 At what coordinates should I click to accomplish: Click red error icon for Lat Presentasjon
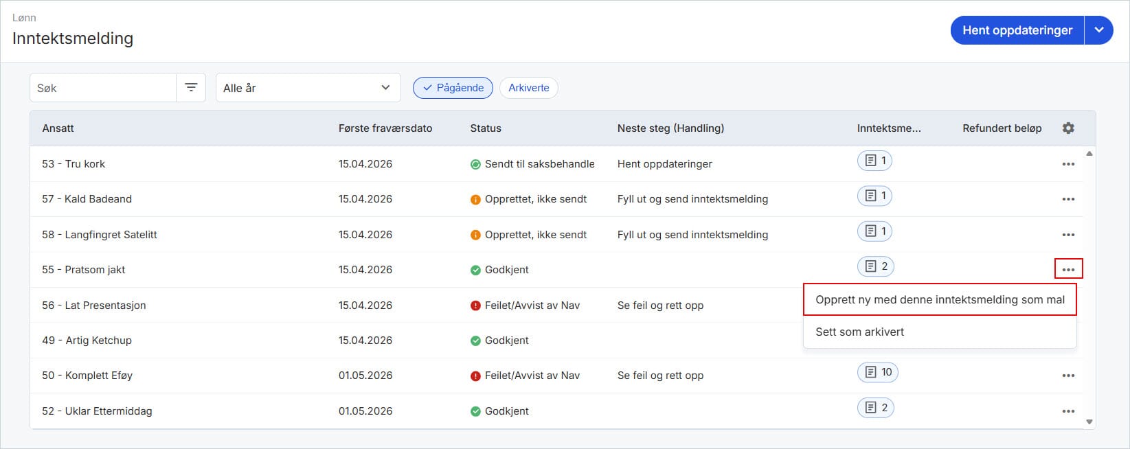(475, 306)
